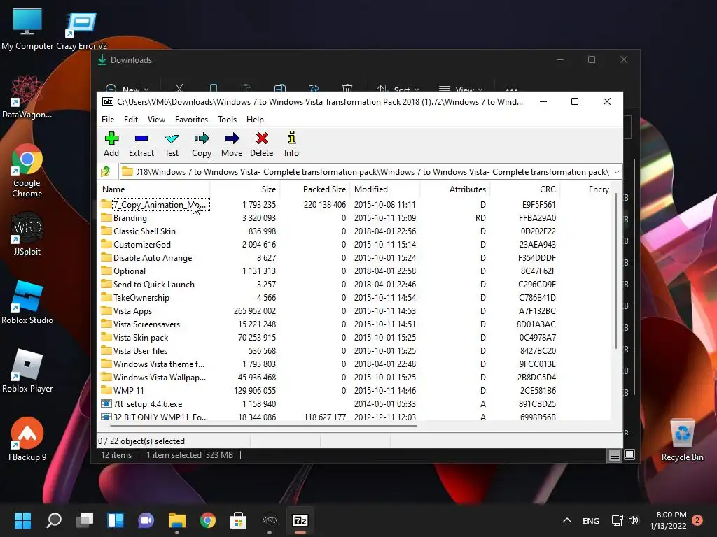The height and width of the screenshot is (537, 717).
Task: Open Info from the 7-Zip toolbar
Action: (x=291, y=144)
